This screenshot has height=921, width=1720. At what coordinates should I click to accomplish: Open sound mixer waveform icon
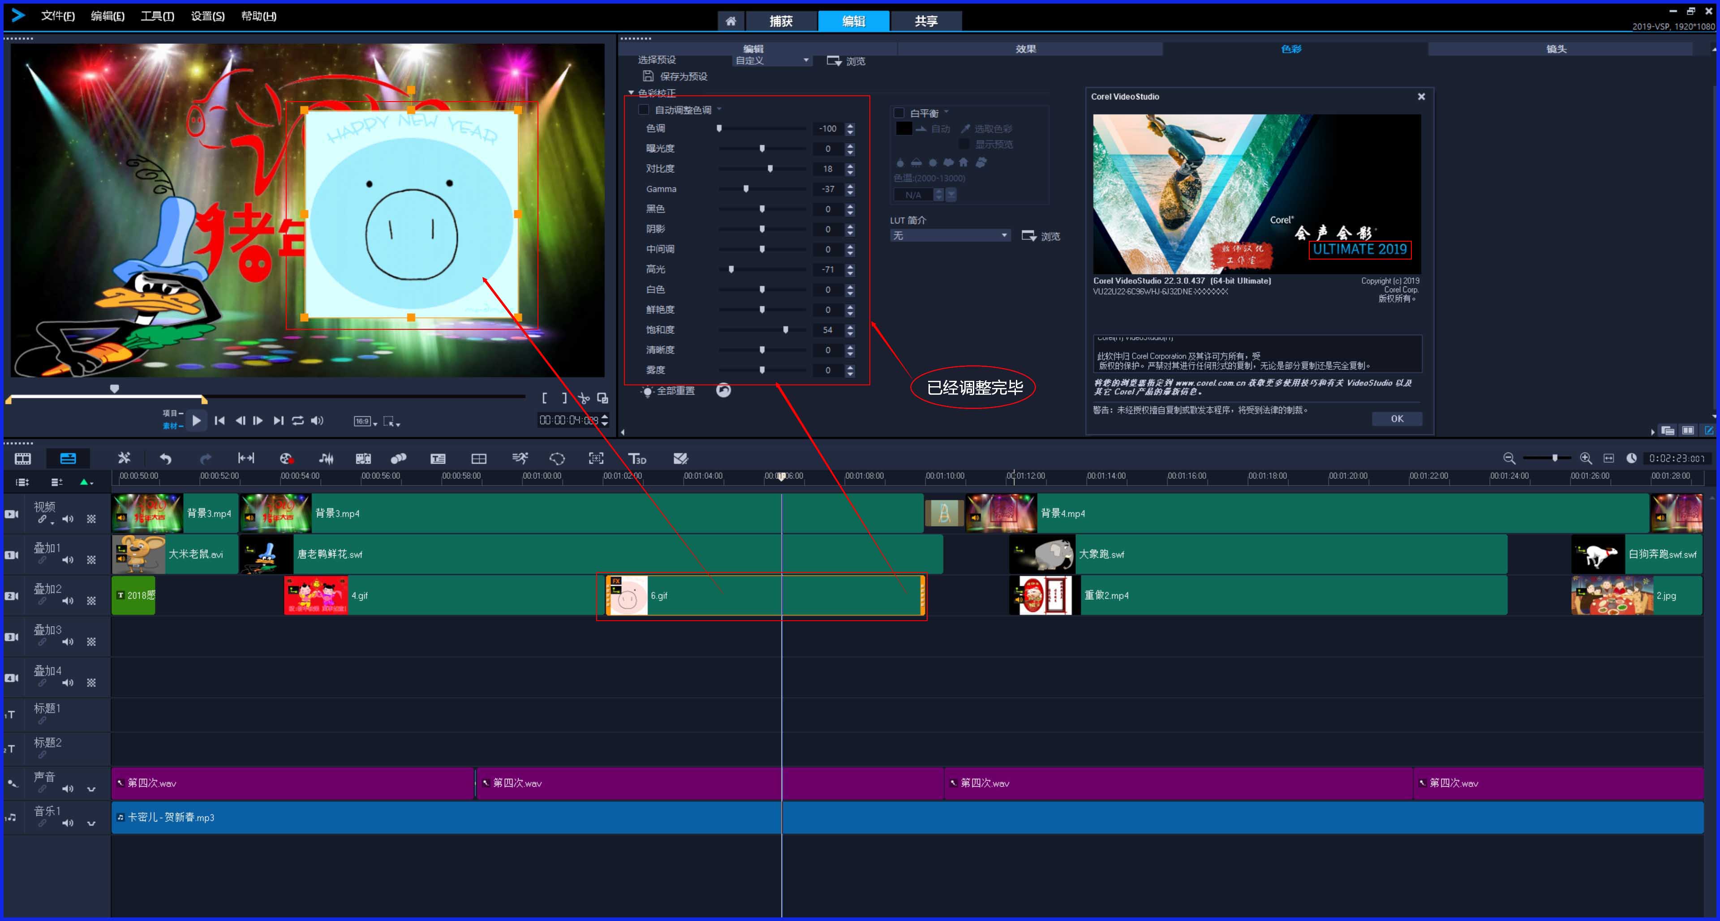[326, 459]
